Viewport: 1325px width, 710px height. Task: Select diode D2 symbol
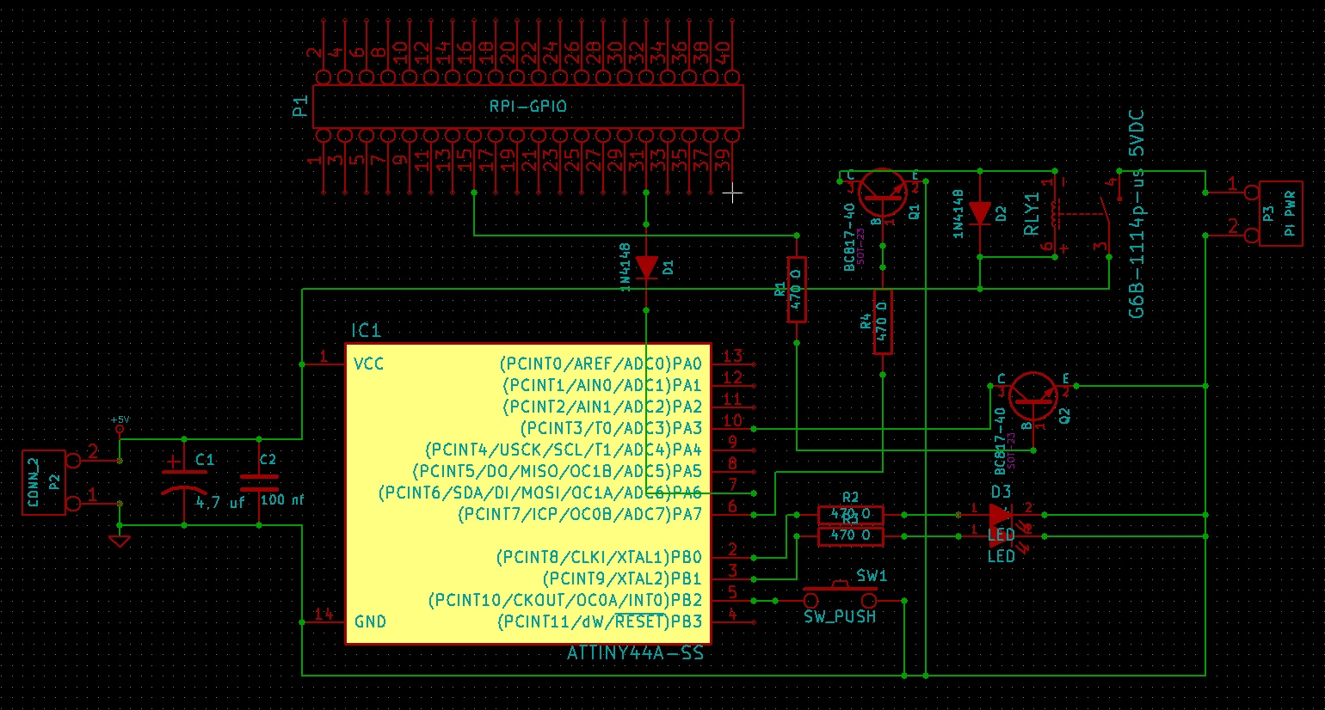[980, 213]
